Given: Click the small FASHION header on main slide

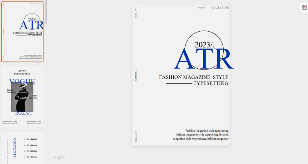Looking at the screenshot, I should 201,8.
